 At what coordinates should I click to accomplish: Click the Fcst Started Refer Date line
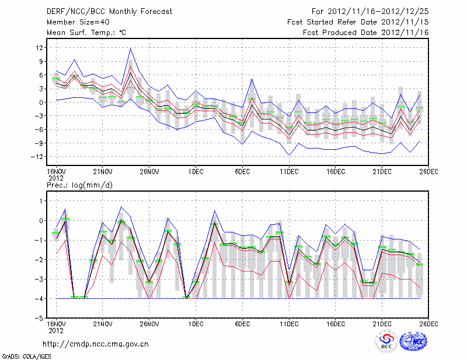pos(358,22)
